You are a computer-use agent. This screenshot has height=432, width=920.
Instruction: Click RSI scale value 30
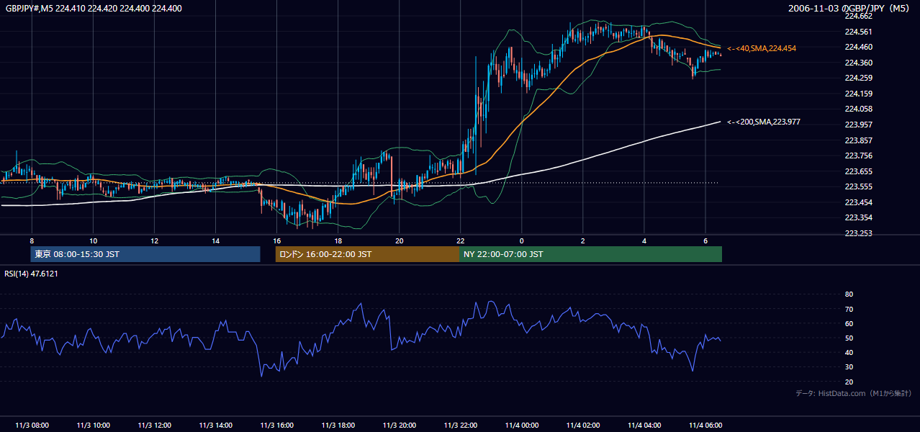click(849, 367)
